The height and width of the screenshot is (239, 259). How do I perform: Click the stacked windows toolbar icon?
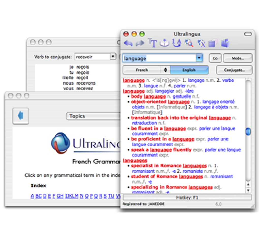pos(213,43)
